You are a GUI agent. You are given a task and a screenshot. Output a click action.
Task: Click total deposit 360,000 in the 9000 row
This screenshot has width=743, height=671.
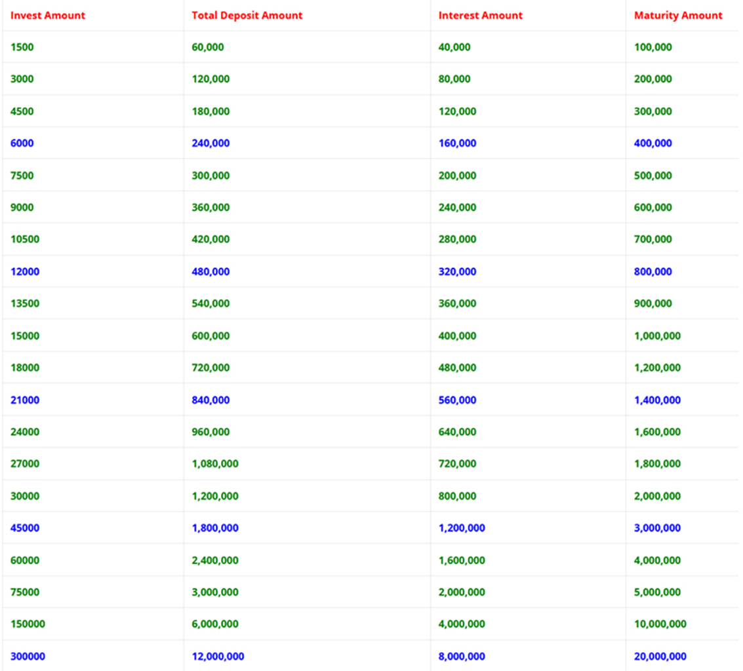tap(211, 207)
